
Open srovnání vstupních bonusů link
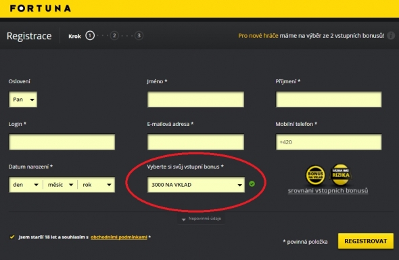point(328,190)
